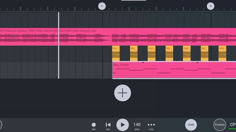Select the sixth yellow sample clip
Image resolution: width=236 pixels, height=132 pixels.
[205, 54]
